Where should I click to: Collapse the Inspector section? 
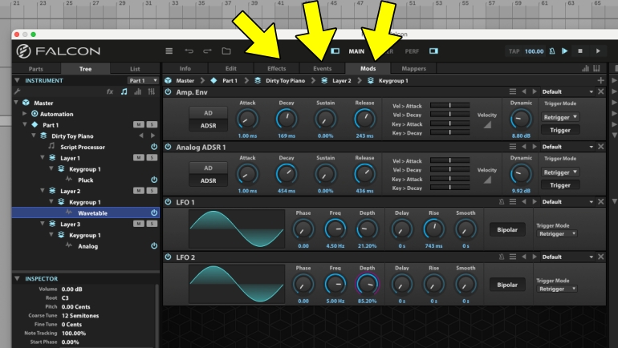17,278
